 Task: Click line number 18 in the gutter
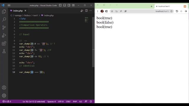(x=14, y=72)
